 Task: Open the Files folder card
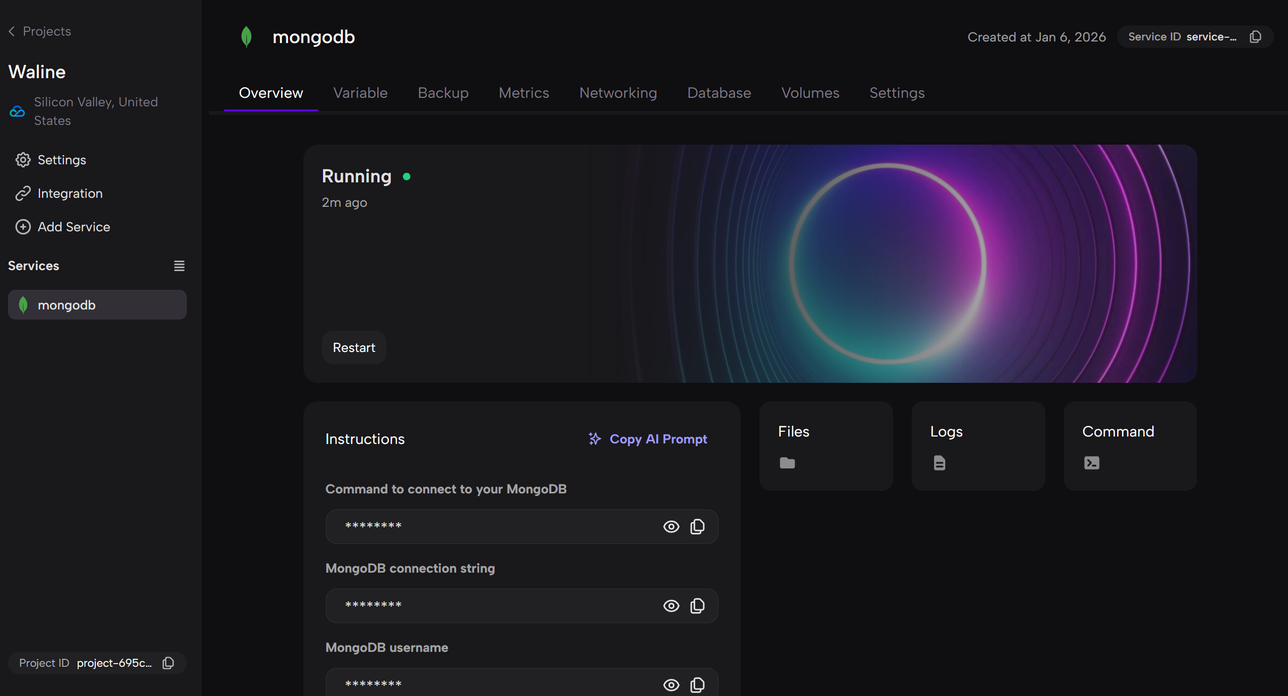825,446
